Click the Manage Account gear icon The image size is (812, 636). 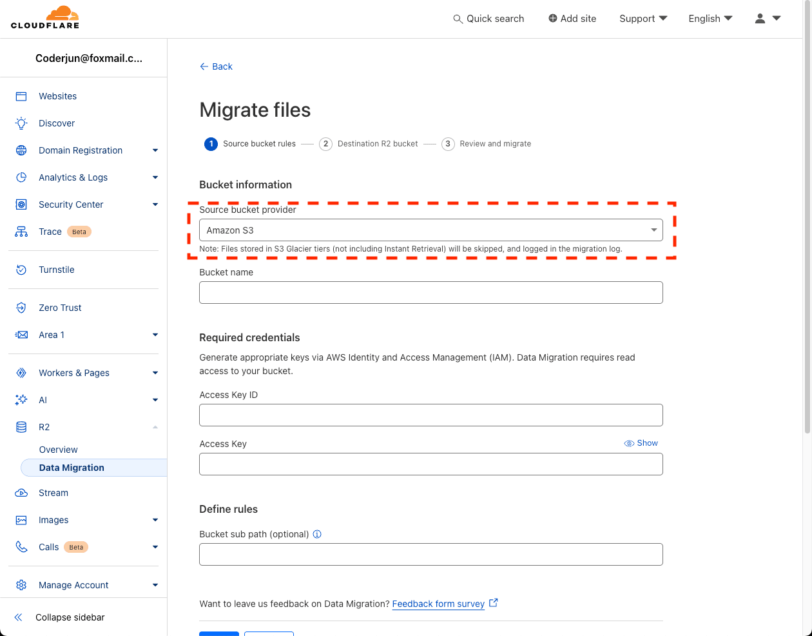click(x=21, y=585)
